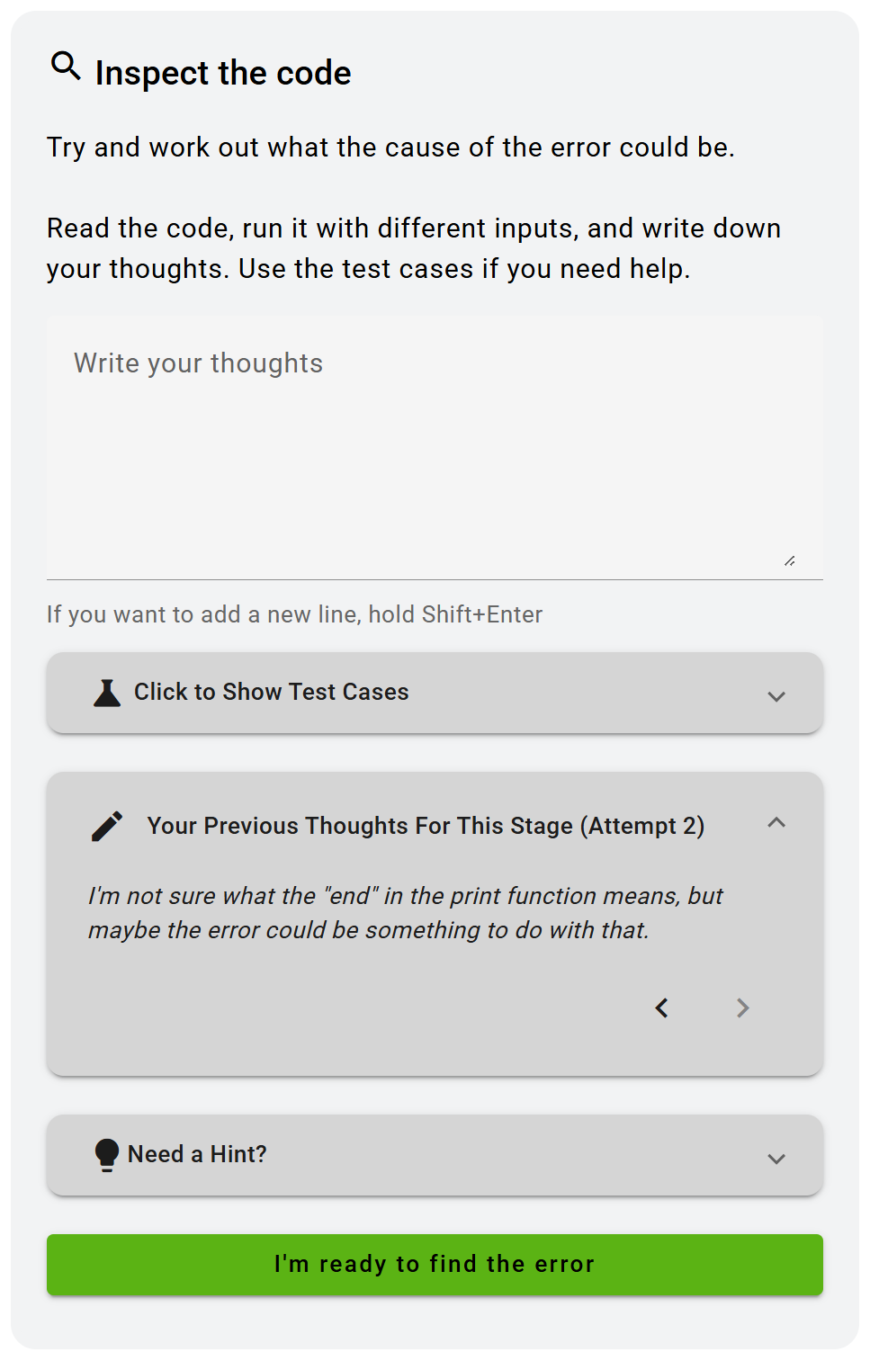Image resolution: width=870 pixels, height=1361 pixels.
Task: Click the magnifying glass inspect icon
Action: [66, 66]
